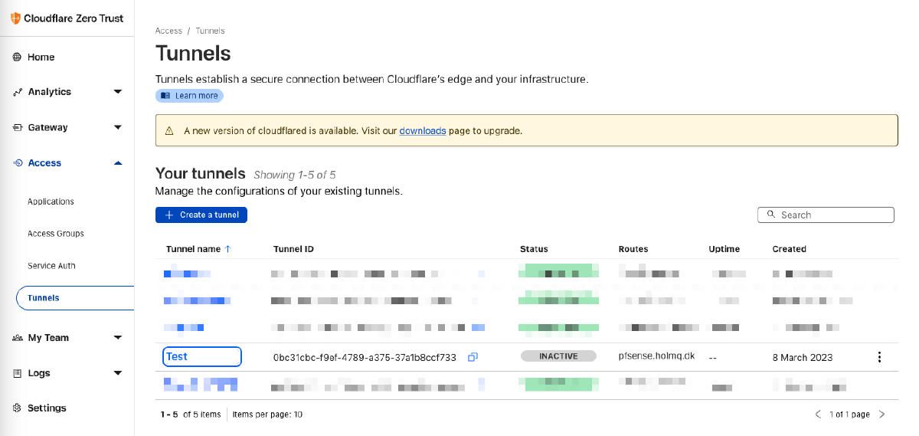Go to Access Groups page

click(56, 234)
